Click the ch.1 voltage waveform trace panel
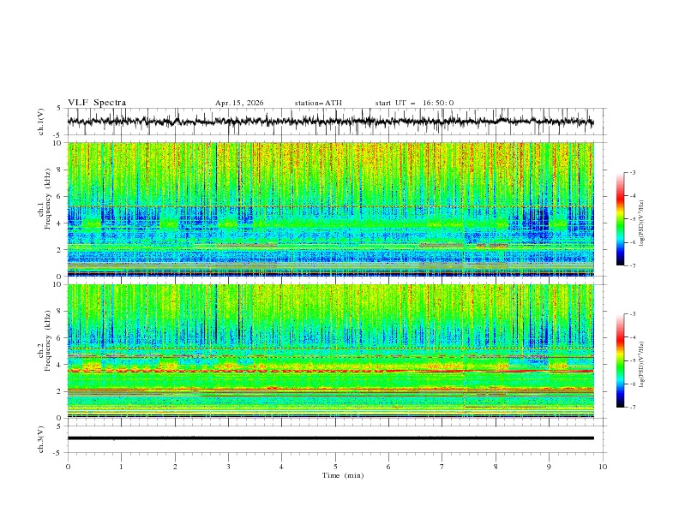 pos(337,122)
